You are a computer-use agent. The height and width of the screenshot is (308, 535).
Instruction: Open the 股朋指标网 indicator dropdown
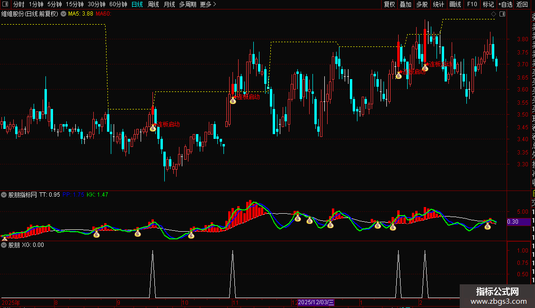4,195
